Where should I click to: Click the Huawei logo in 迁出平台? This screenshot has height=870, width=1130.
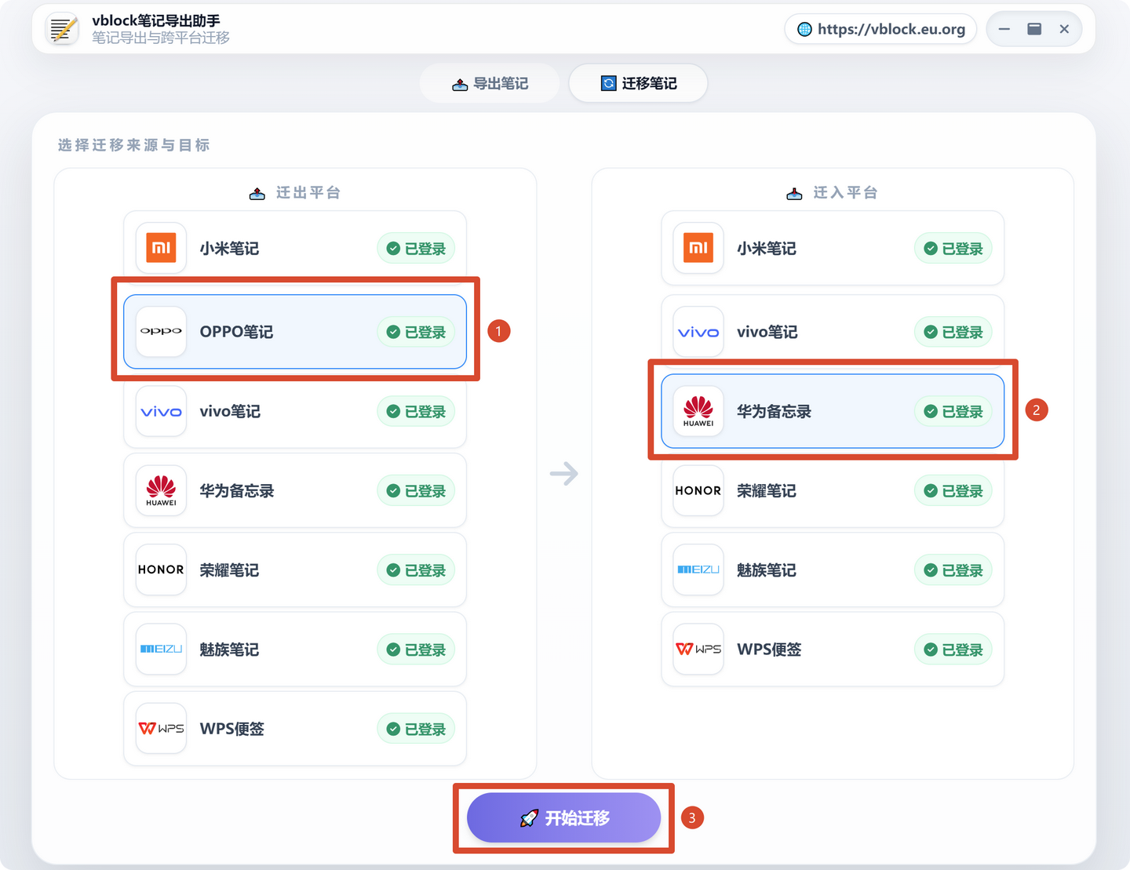[x=161, y=490]
